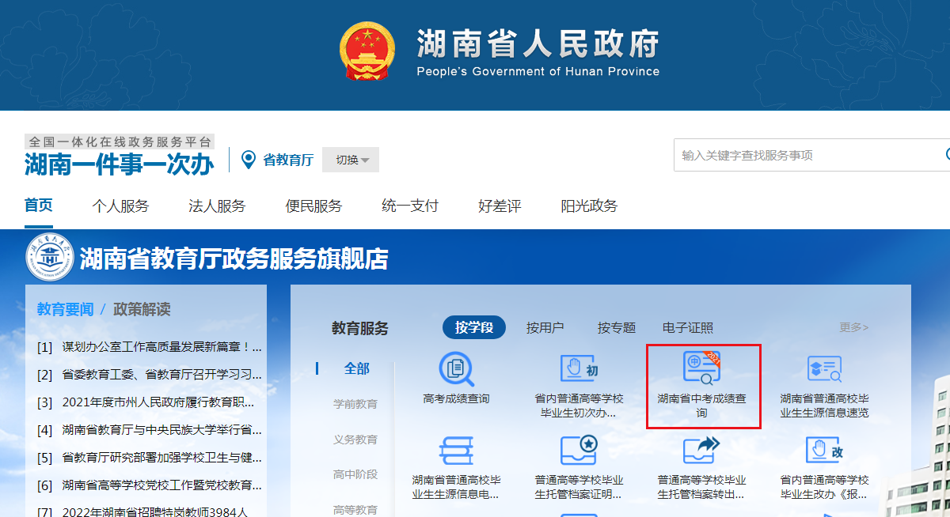Select the 按用户 filter tab
Viewport: 950px width, 517px height.
coord(545,327)
